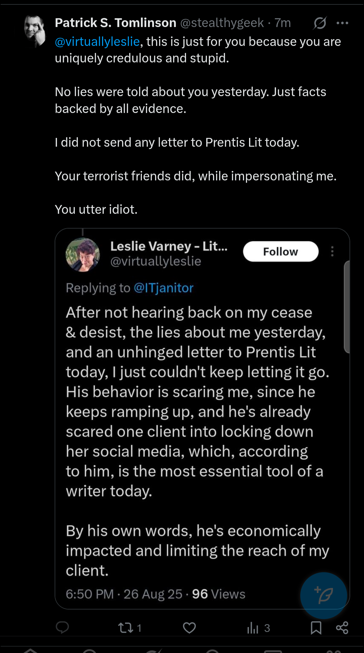The image size is (364, 653).
Task: Click the Follow button for Leslie Varney
Action: coord(281,251)
